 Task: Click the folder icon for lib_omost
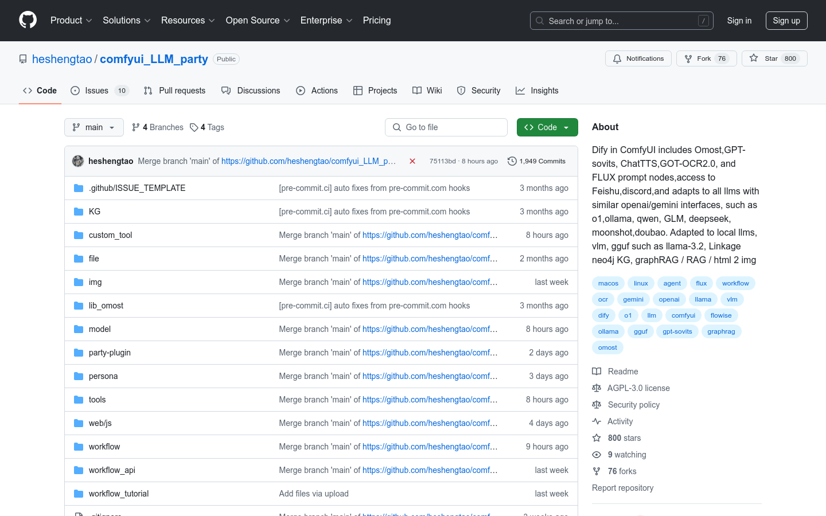point(79,306)
